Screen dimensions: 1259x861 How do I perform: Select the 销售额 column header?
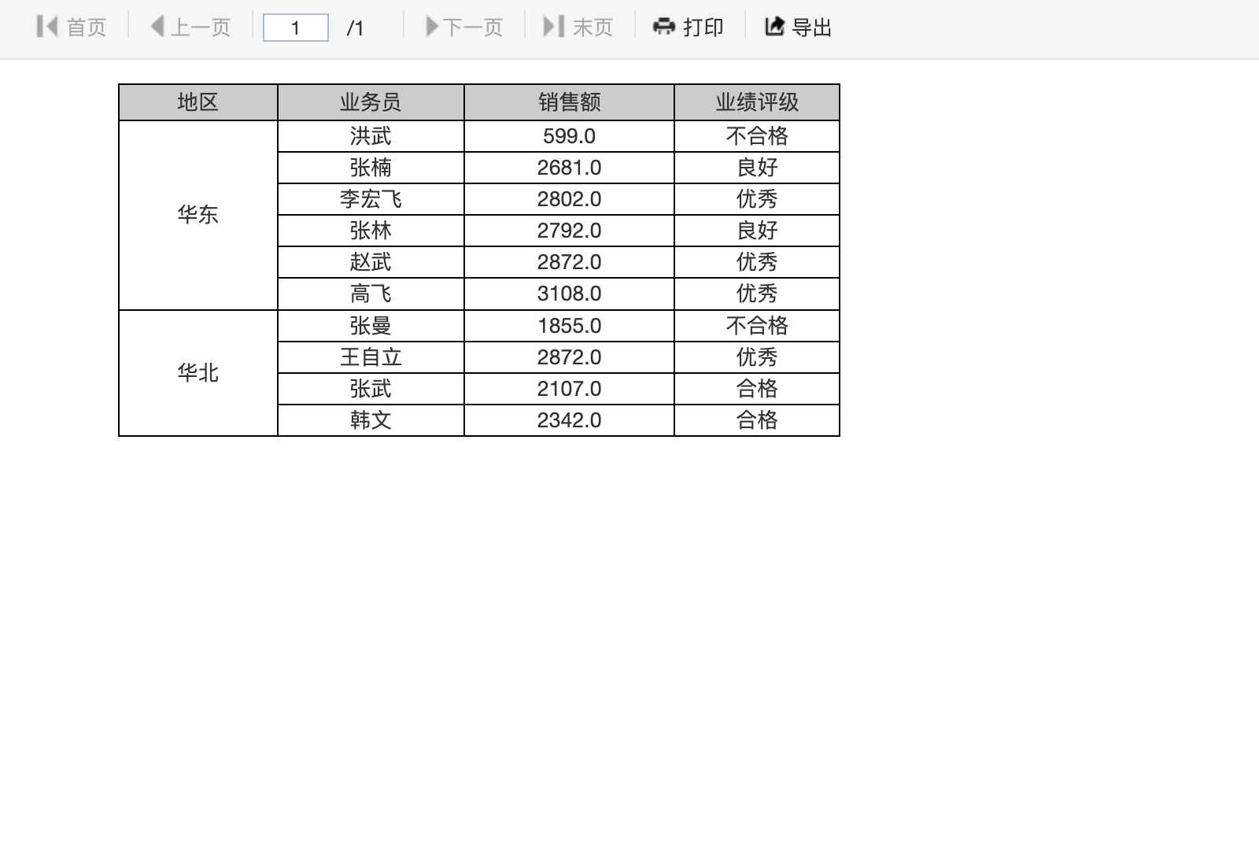569,102
